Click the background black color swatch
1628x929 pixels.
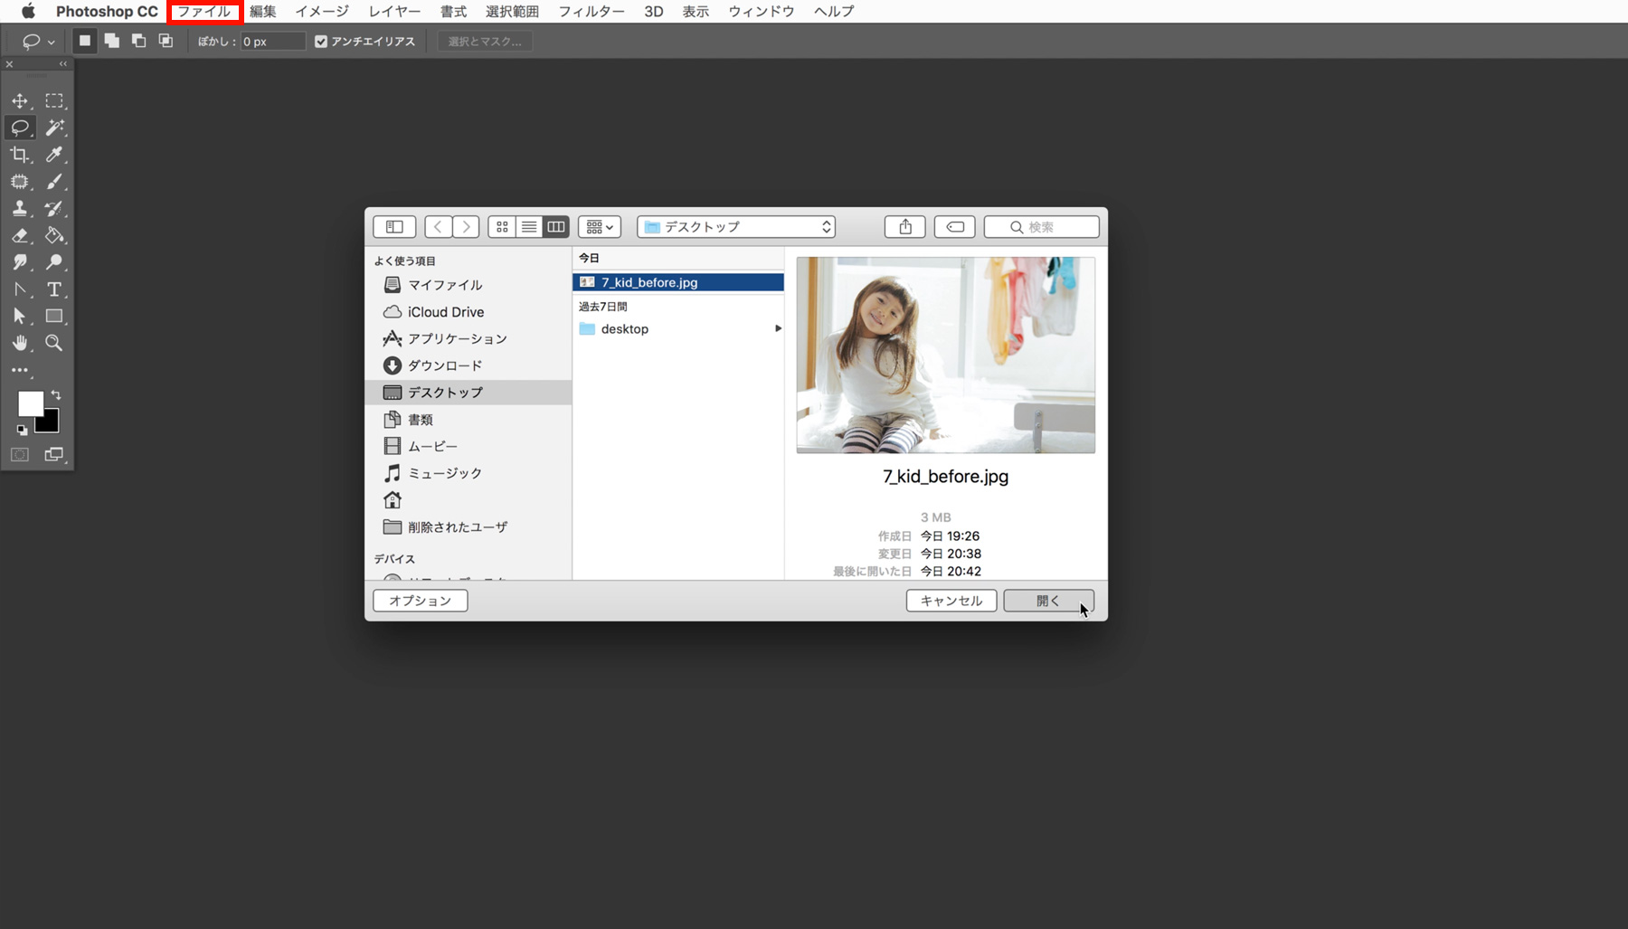click(x=51, y=423)
